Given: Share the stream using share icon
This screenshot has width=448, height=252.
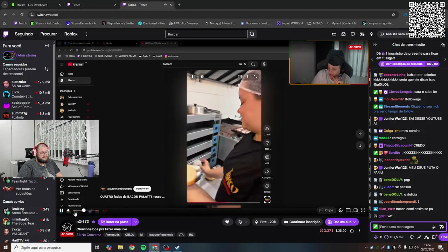Looking at the screenshot, I should point(352,231).
